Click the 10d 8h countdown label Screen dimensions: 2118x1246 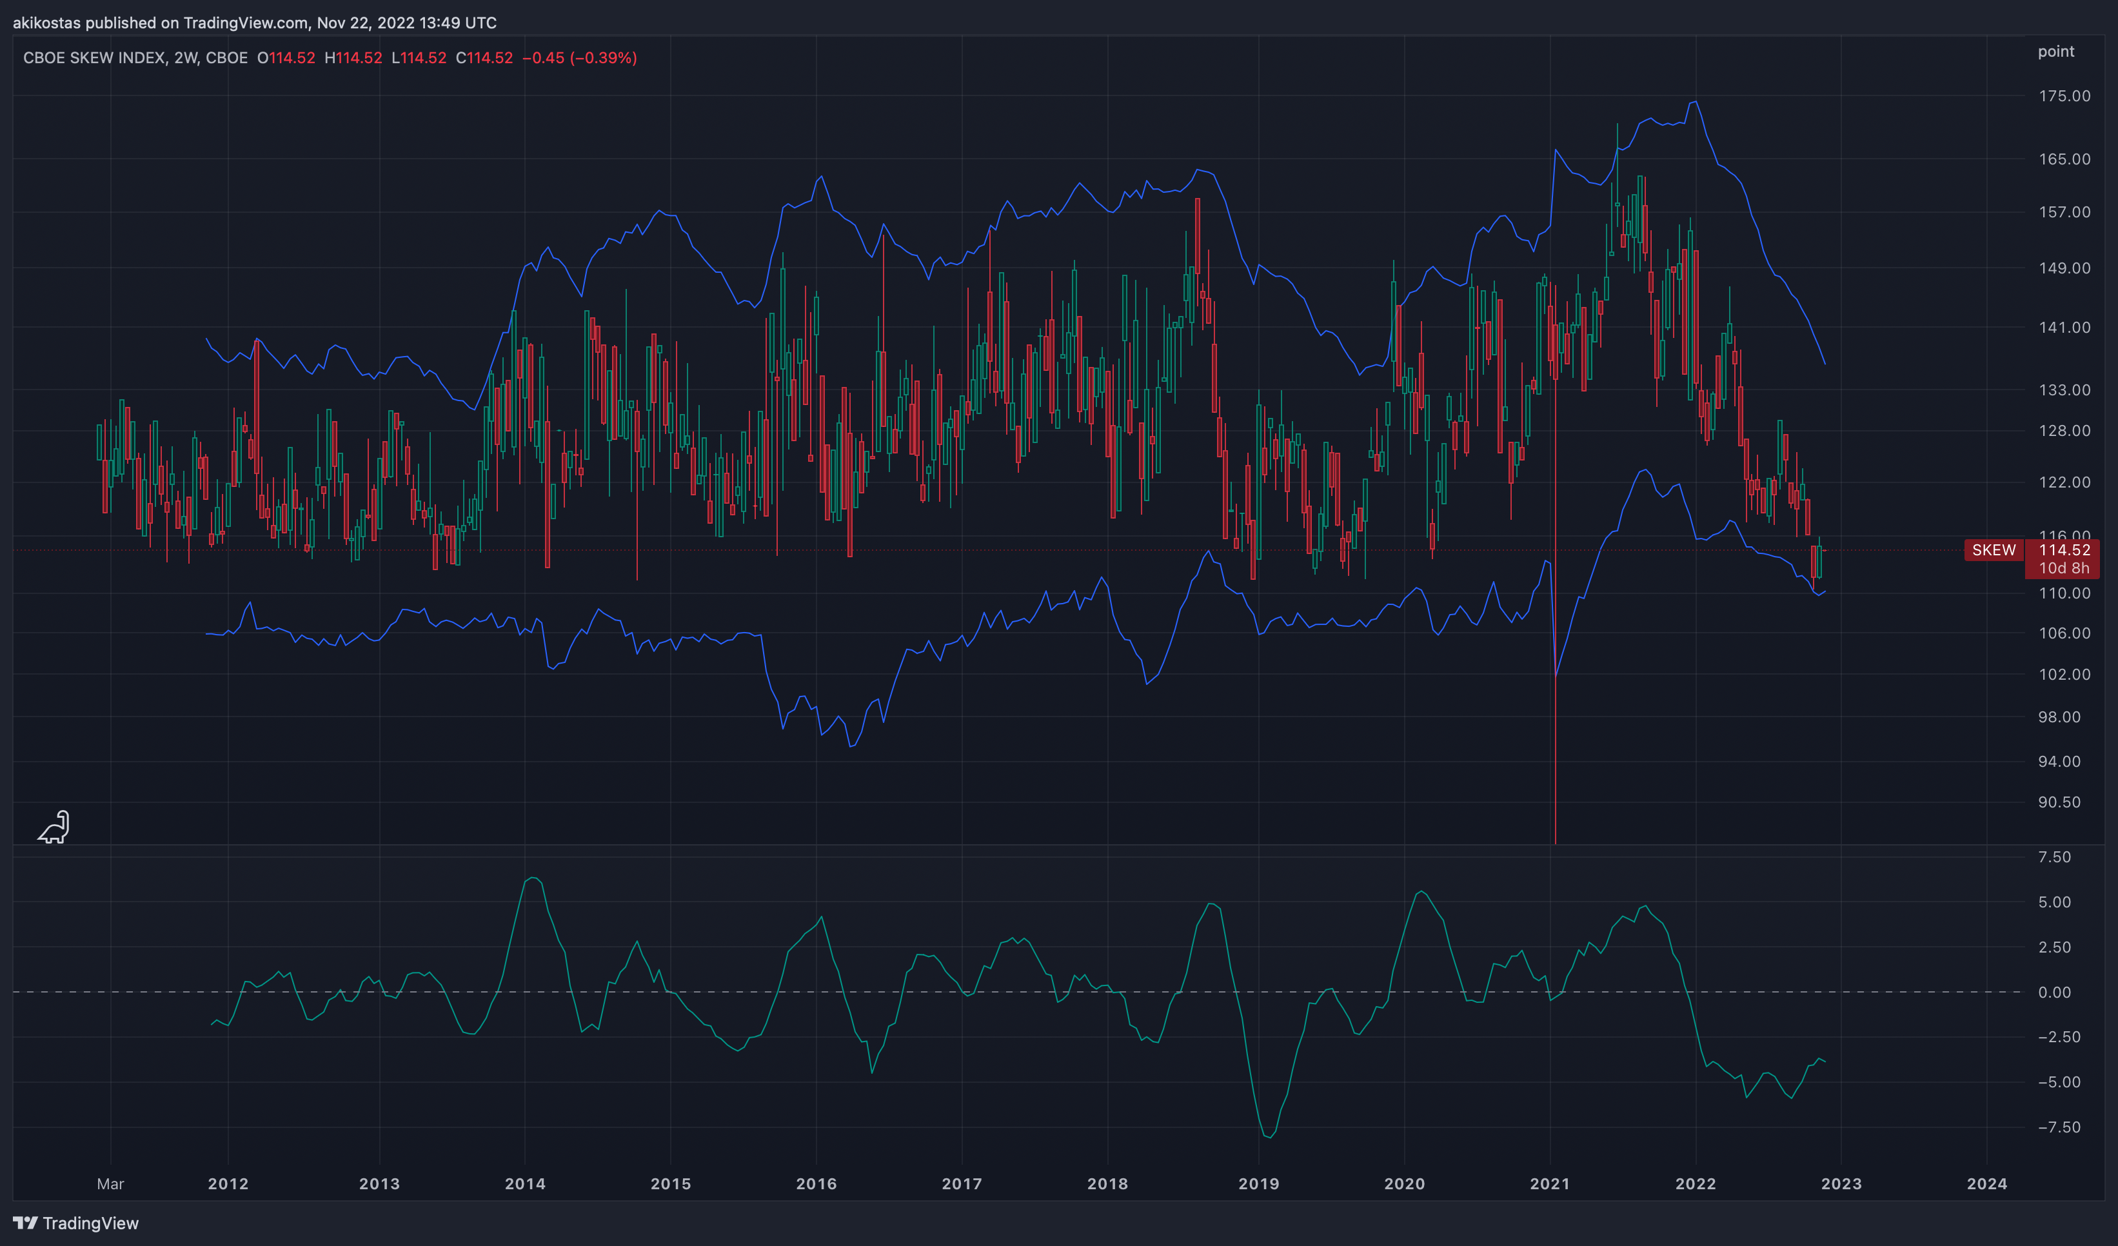point(2064,569)
